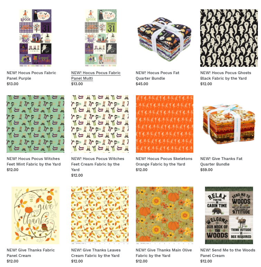Click the Hocus Pocus Fabric Panel Purple title
The image size is (261, 267).
click(x=31, y=75)
